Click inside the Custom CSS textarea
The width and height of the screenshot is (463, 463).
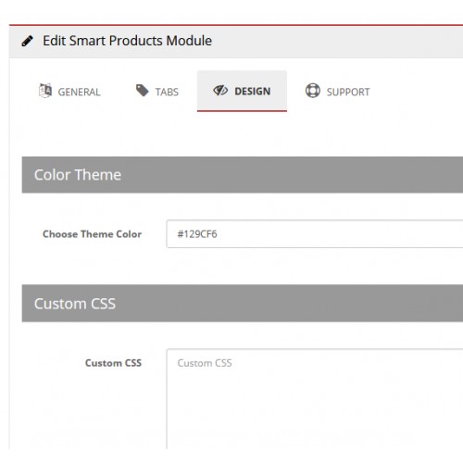click(315, 399)
